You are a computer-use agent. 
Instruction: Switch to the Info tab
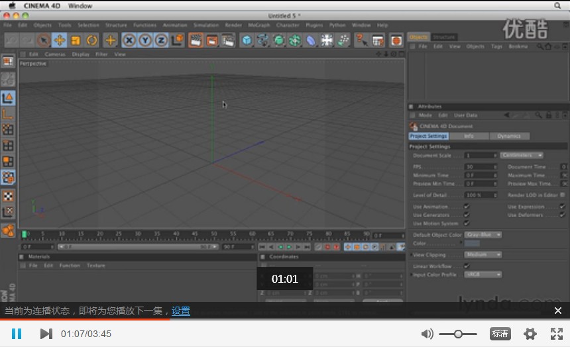pos(469,136)
